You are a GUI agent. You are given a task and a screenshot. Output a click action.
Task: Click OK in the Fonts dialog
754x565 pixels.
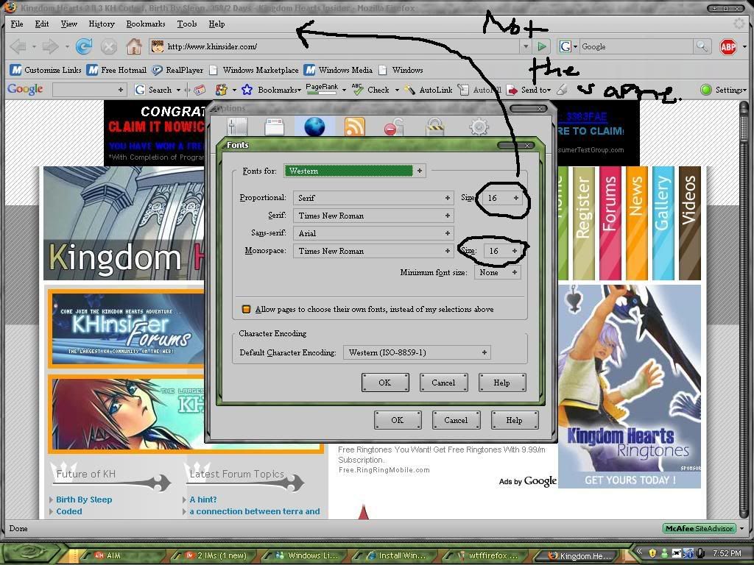point(384,383)
